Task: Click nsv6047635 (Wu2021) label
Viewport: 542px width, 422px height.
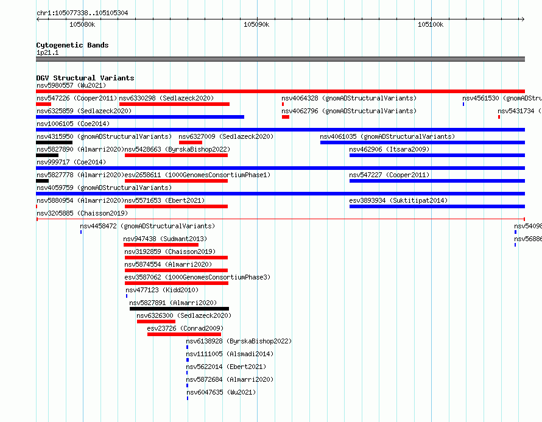Action: 221,392
